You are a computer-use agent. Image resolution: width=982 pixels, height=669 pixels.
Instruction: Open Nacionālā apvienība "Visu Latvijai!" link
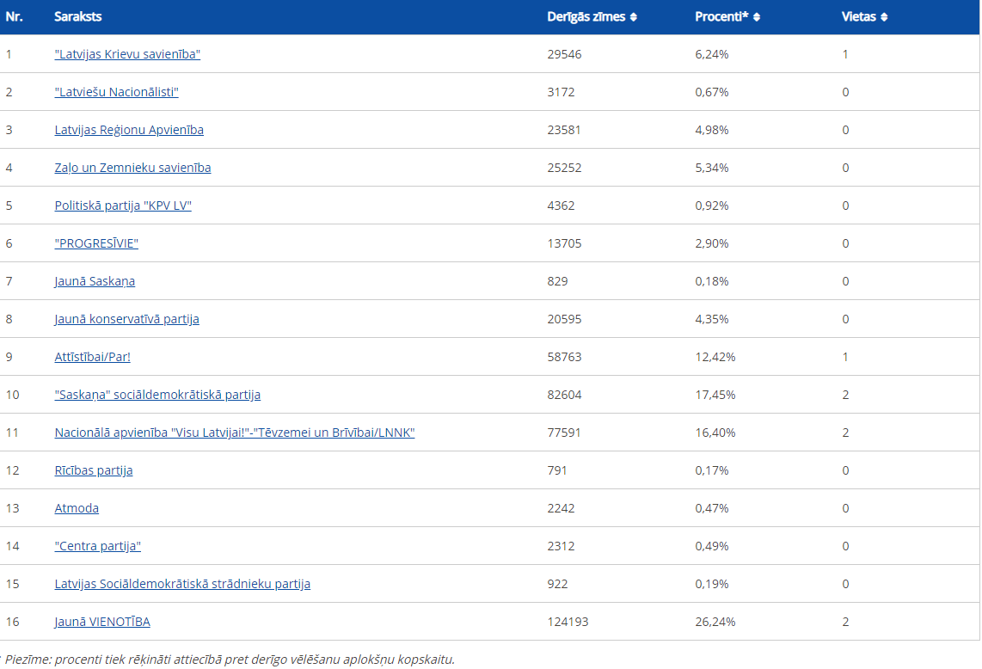[234, 433]
